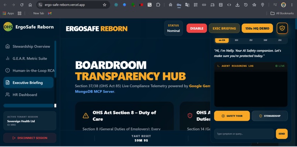Click into the symptom or query input field

pyautogui.click(x=244, y=134)
